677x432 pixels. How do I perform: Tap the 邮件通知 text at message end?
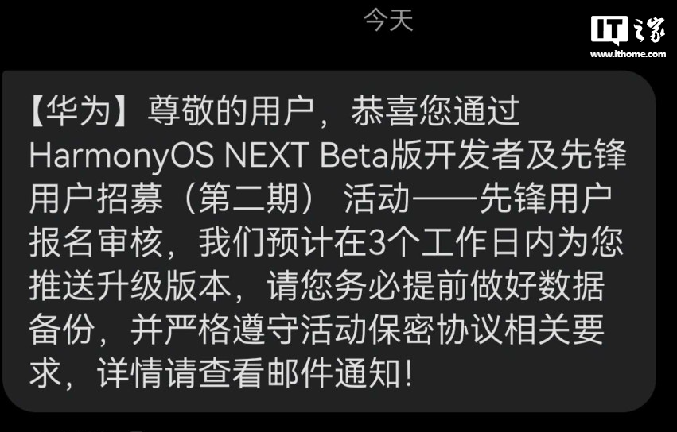[333, 372]
